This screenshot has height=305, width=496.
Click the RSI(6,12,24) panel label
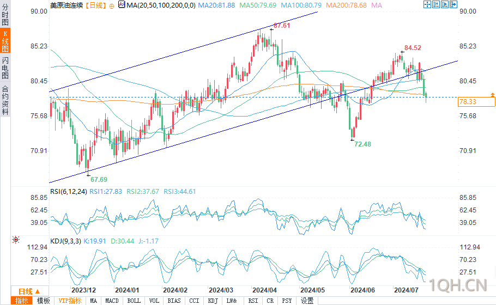coord(68,192)
